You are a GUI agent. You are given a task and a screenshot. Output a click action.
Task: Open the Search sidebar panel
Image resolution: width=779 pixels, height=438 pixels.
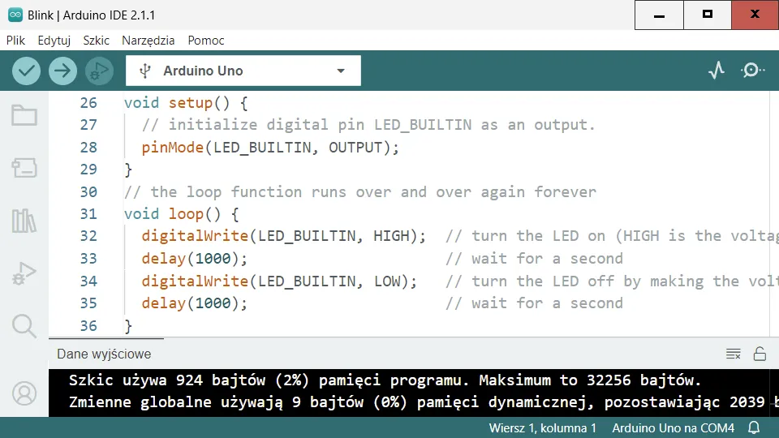[24, 326]
